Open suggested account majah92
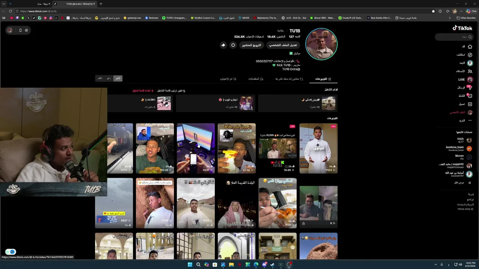This screenshot has width=479, height=269. (455, 166)
